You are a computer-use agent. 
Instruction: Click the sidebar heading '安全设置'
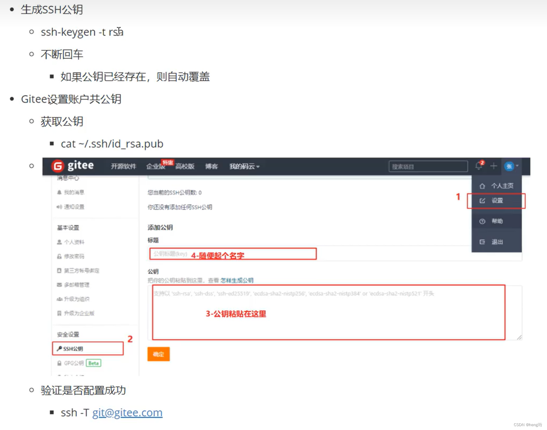coord(68,335)
